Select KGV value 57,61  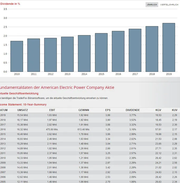(158, 129)
